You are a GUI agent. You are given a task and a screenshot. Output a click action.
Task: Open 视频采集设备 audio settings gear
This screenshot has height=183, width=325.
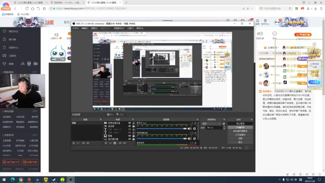pos(195,138)
